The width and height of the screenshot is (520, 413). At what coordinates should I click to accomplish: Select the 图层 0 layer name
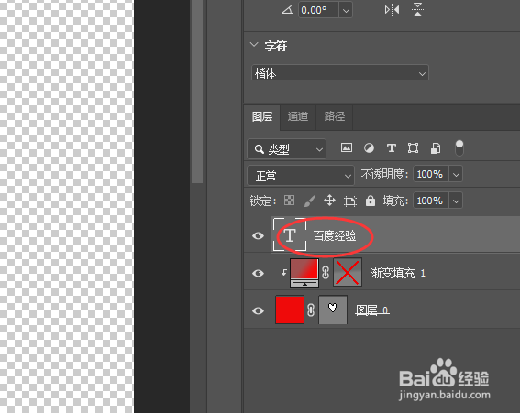click(372, 310)
